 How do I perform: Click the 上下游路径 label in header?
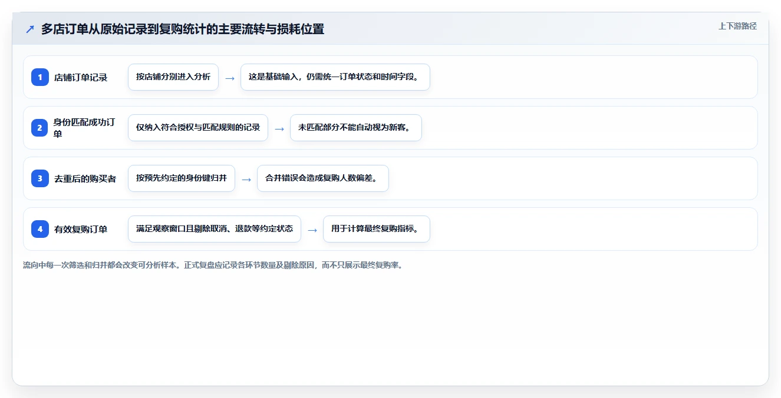(737, 26)
